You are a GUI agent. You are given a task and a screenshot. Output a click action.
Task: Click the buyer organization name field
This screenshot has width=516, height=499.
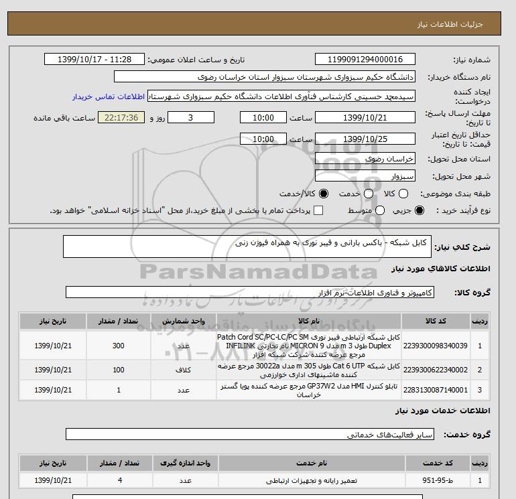click(265, 76)
